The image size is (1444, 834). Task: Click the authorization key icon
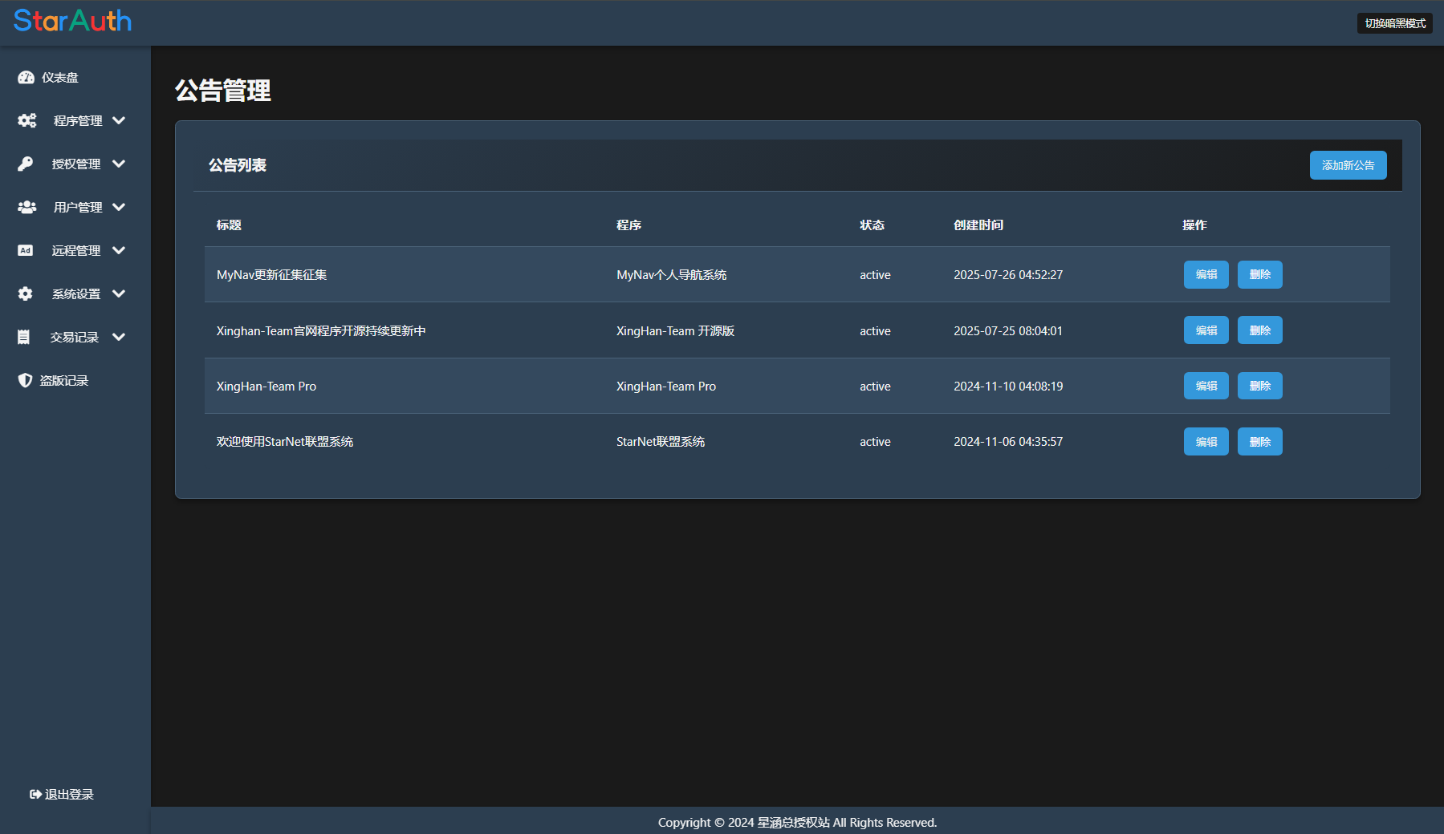[26, 164]
